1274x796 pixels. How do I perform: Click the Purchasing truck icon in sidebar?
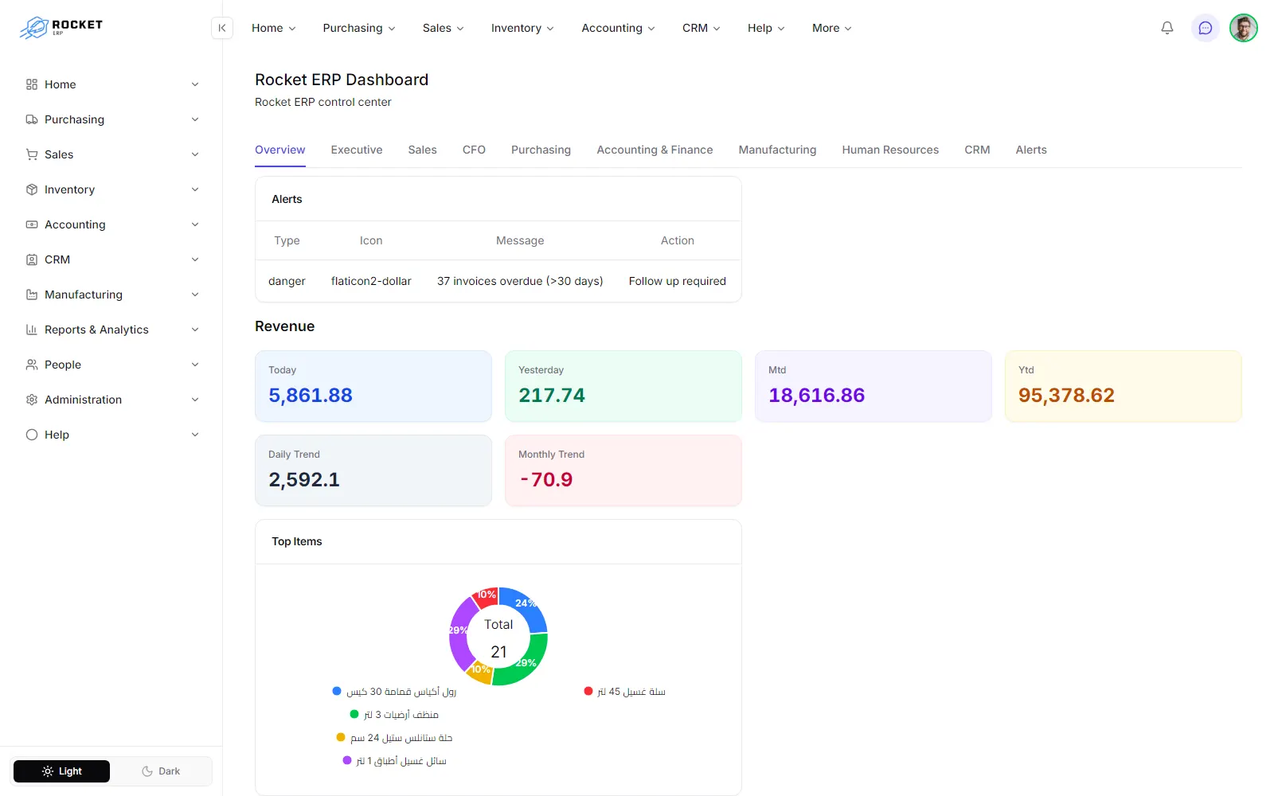click(32, 119)
